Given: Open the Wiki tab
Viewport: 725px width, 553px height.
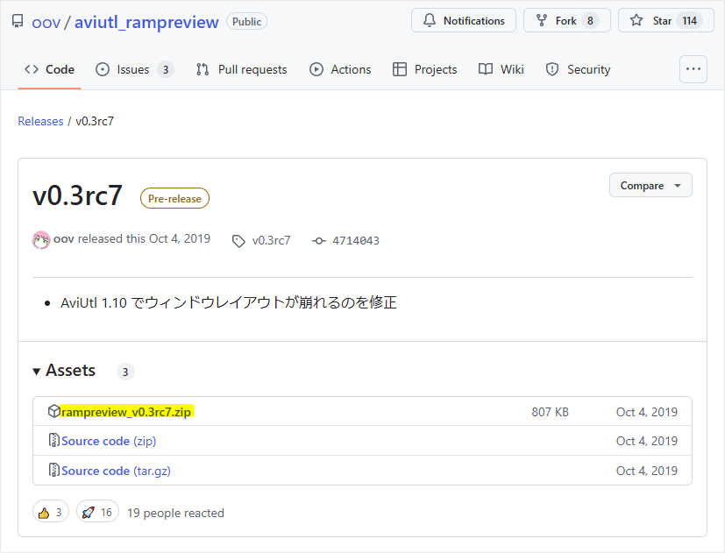Looking at the screenshot, I should click(501, 69).
